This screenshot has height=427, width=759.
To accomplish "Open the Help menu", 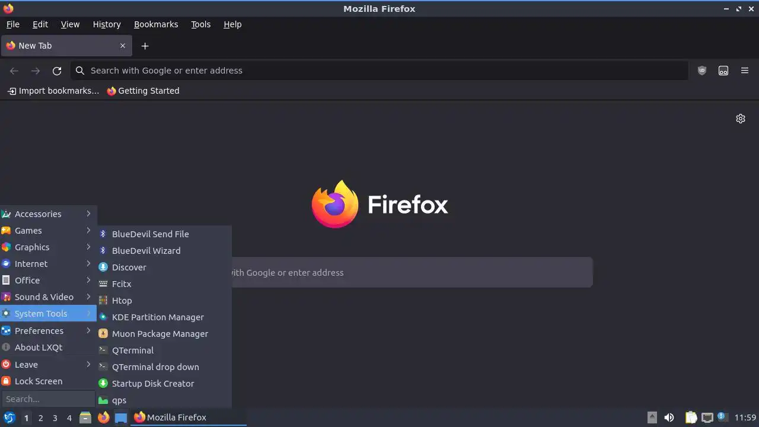I will pos(232,24).
